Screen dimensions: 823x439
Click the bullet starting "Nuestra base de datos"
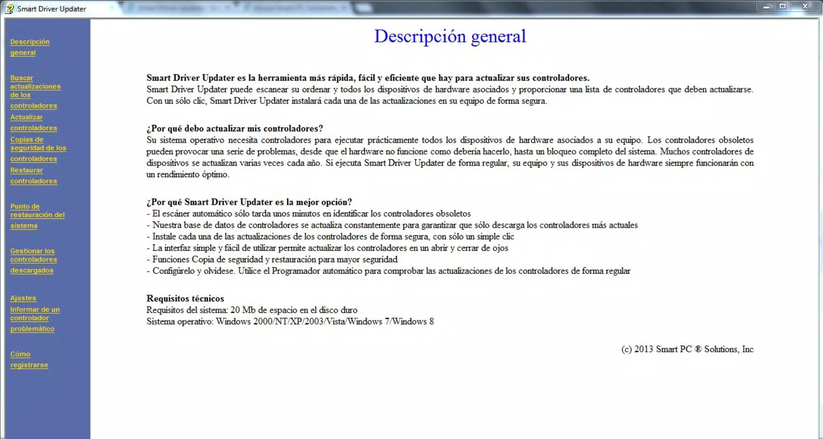pyautogui.click(x=392, y=225)
